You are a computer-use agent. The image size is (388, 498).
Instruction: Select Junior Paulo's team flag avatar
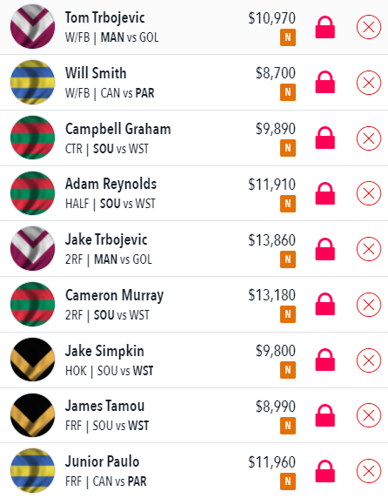32,471
